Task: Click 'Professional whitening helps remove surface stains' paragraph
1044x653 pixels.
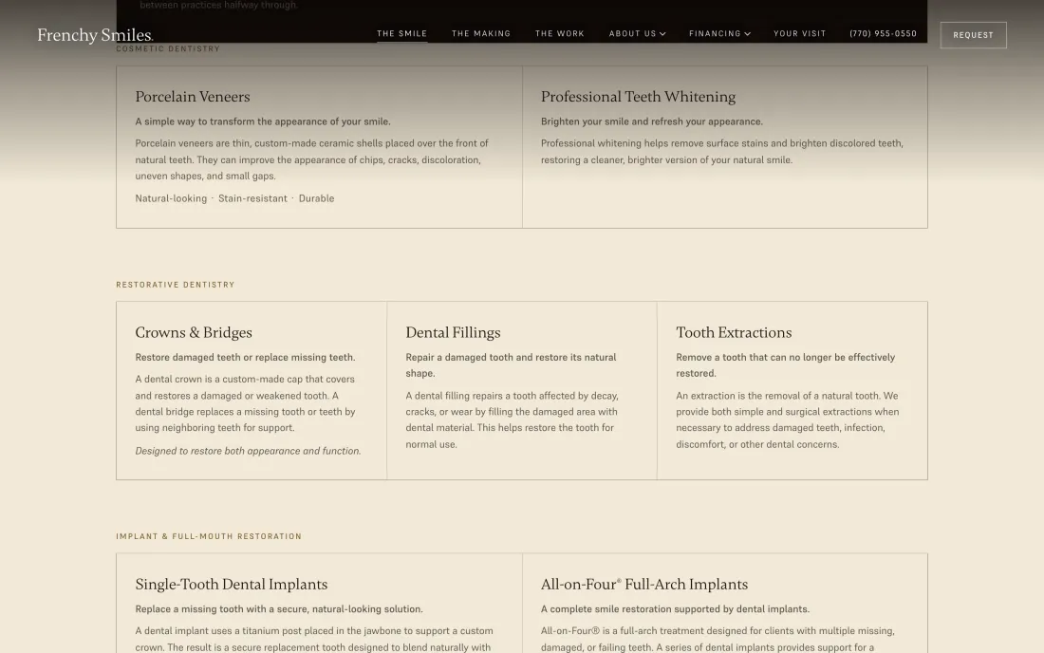Action: point(721,152)
